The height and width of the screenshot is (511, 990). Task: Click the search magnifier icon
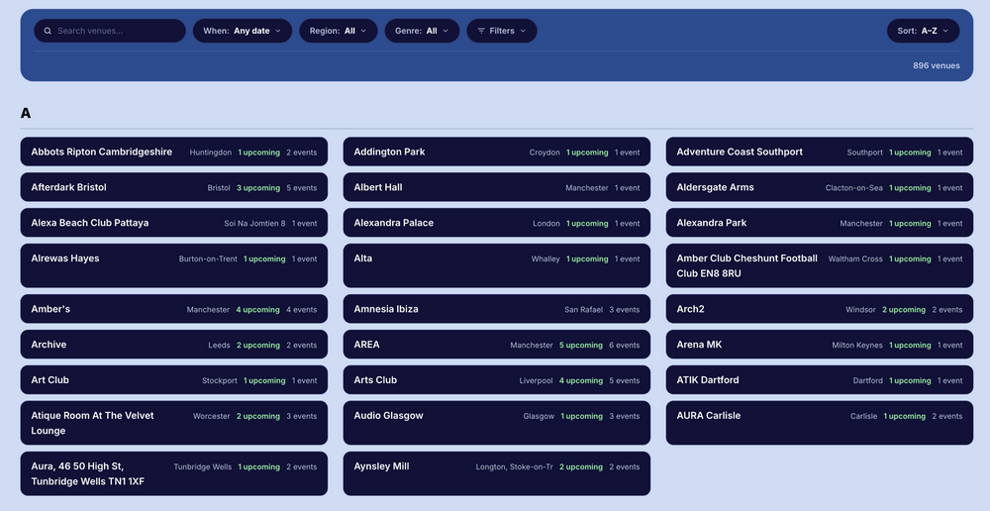click(48, 31)
